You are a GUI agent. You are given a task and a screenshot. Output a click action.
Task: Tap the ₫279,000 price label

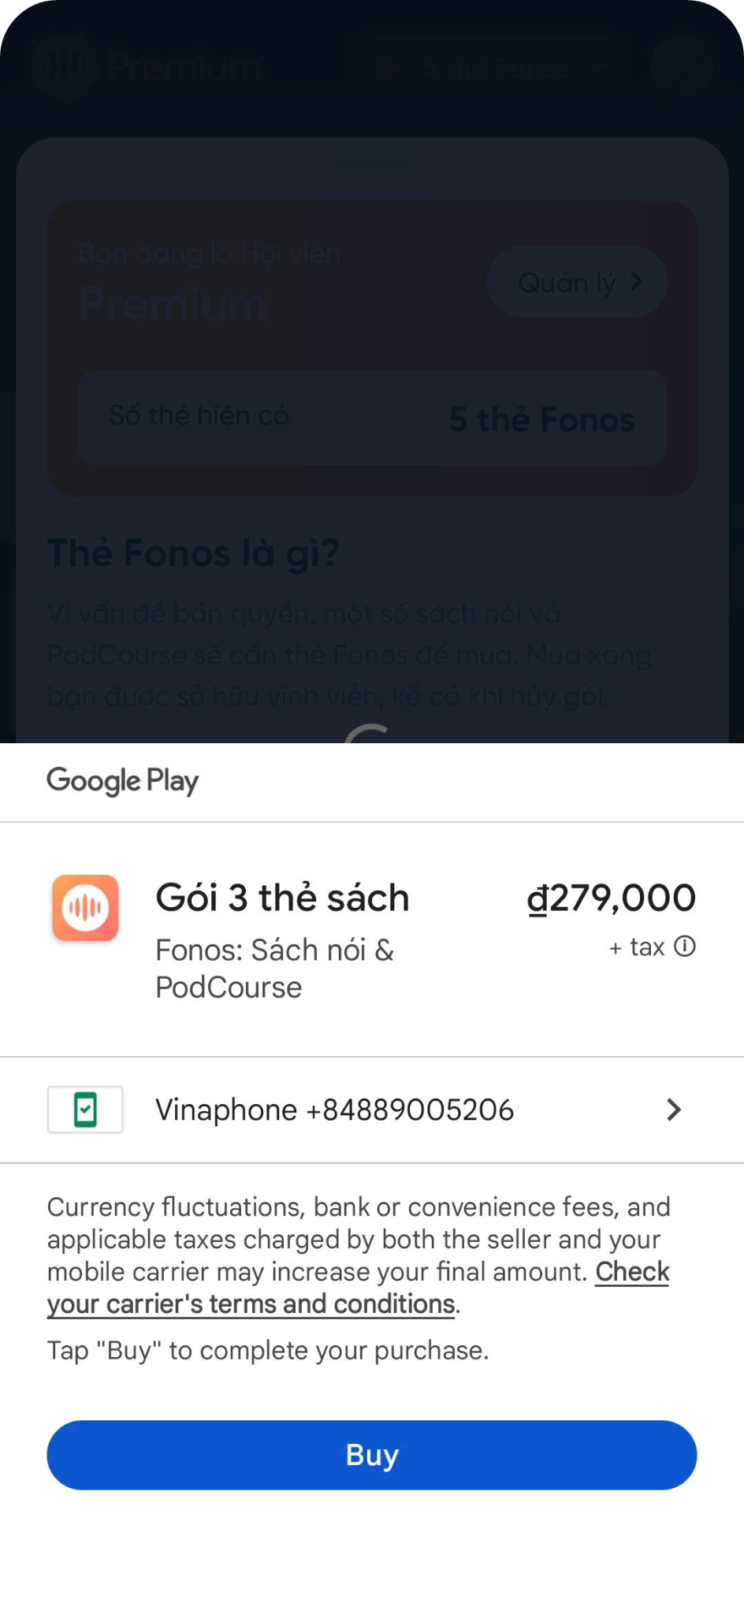tap(612, 898)
